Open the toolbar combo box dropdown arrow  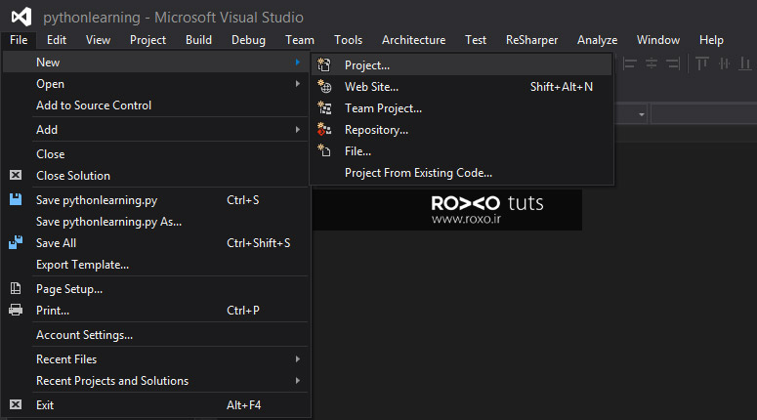(641, 115)
